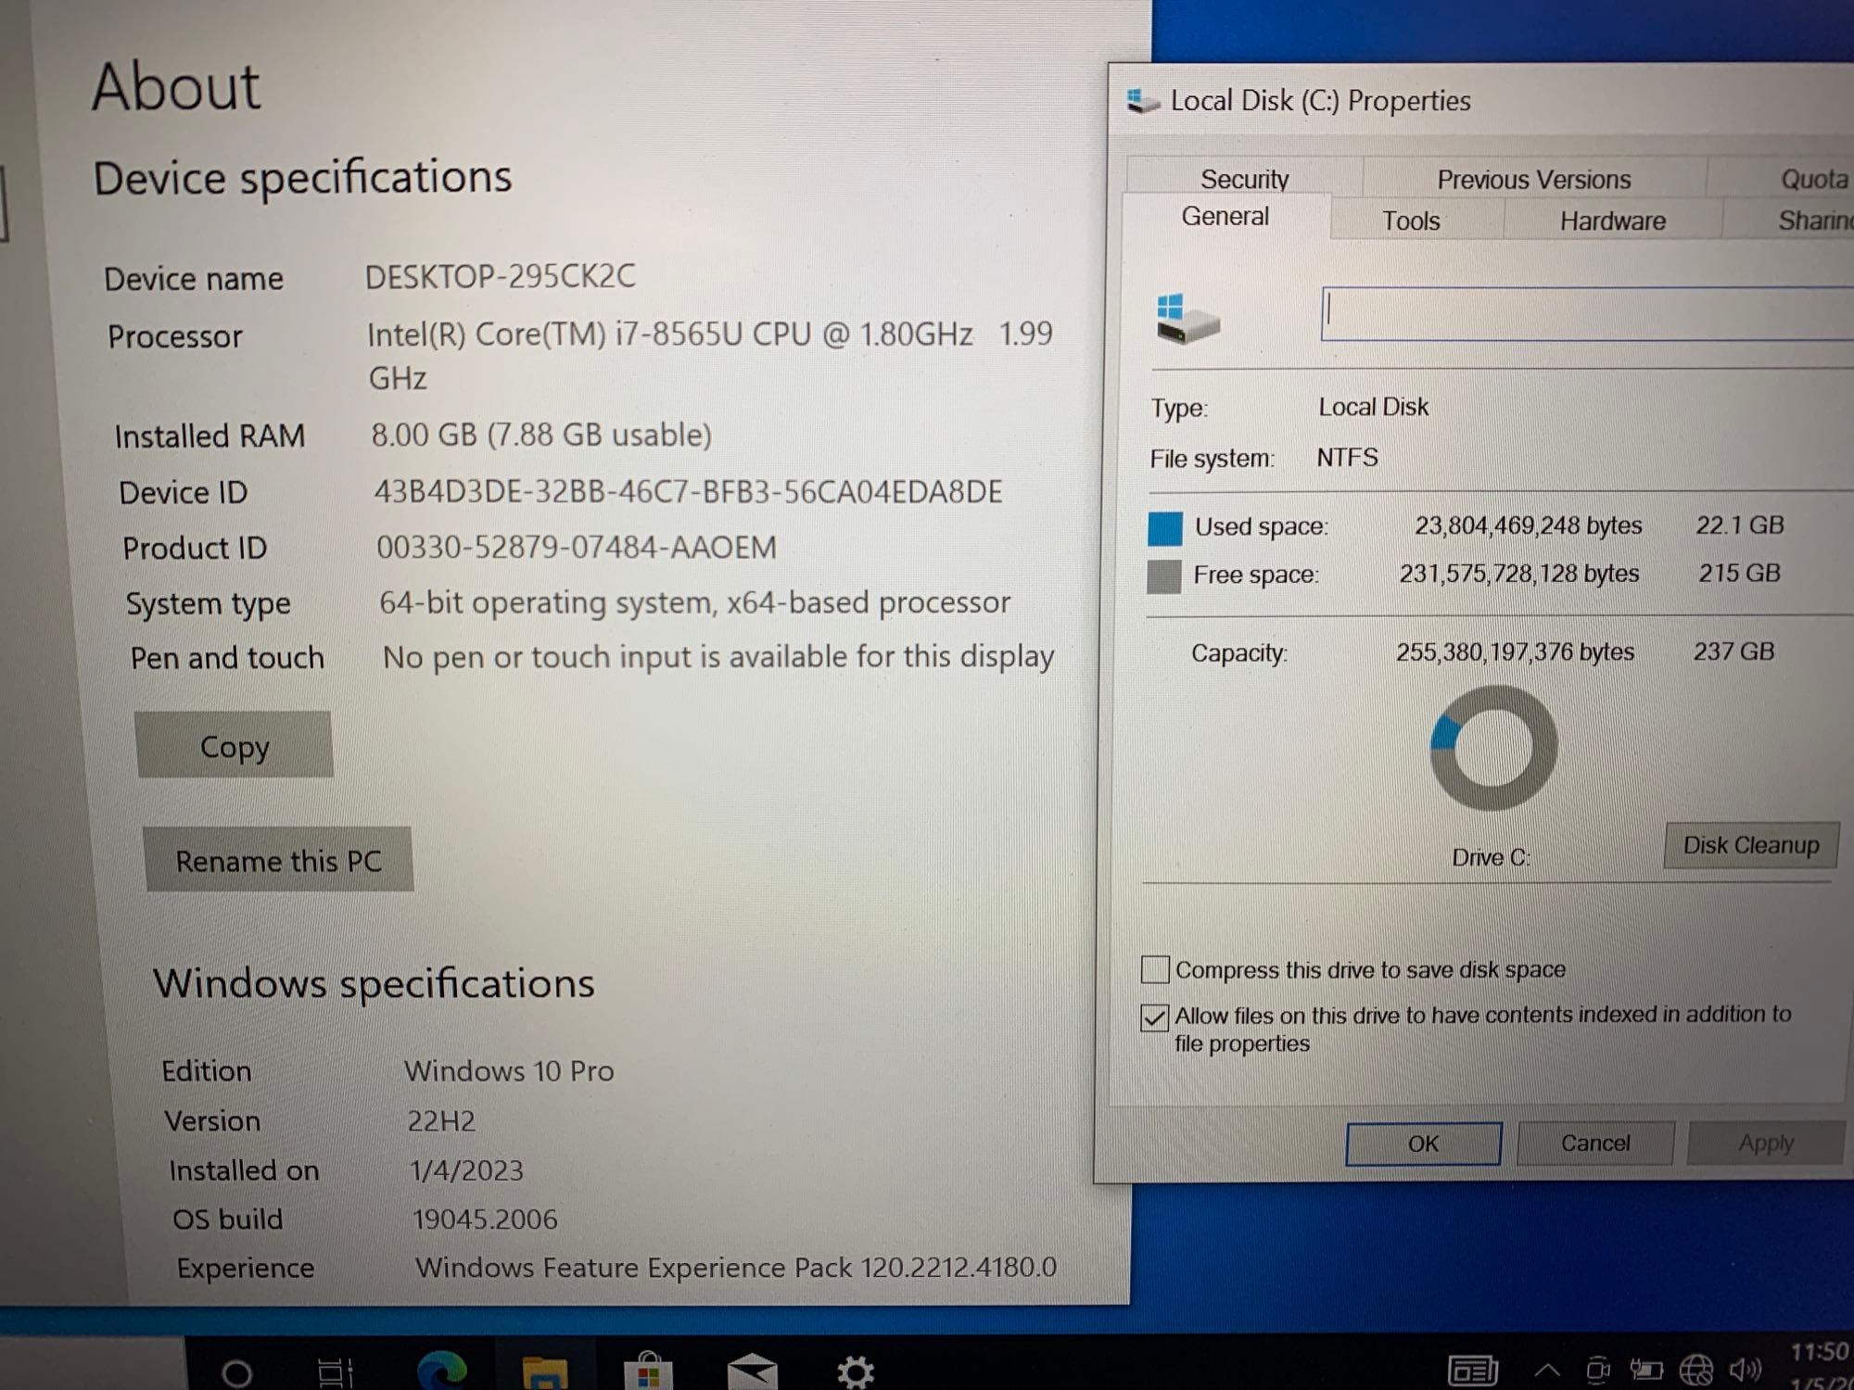Click Windows Feature Experience Pack value

[736, 1267]
